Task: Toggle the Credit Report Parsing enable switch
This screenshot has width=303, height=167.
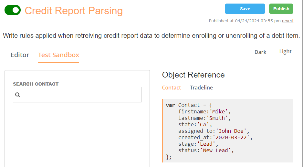Action: pyautogui.click(x=13, y=10)
